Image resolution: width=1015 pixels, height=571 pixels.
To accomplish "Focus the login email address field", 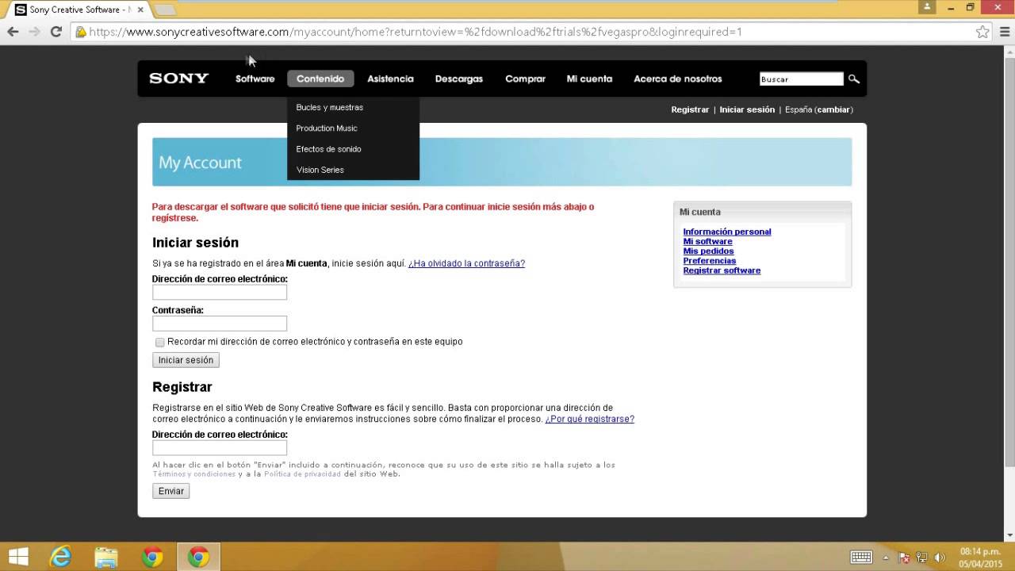I will click(x=220, y=293).
